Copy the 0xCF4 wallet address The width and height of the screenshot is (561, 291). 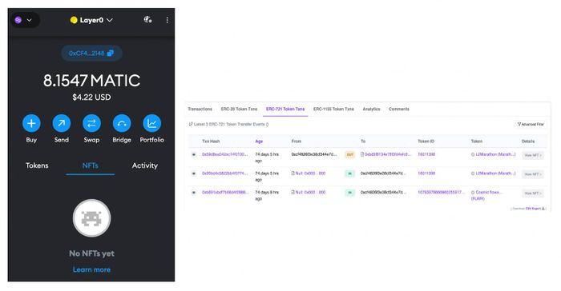(x=91, y=54)
